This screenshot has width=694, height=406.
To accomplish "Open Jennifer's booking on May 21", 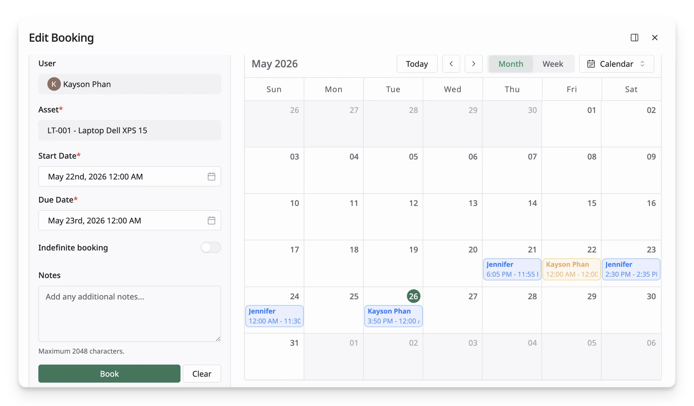I will [512, 269].
